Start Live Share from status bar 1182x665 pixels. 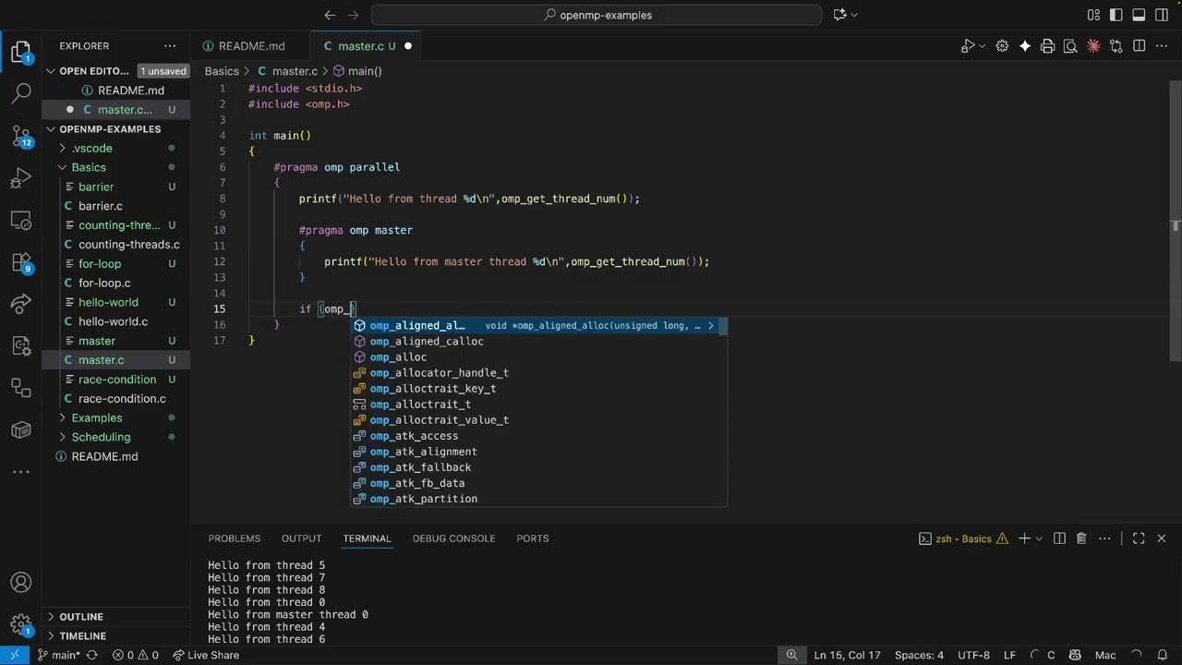[x=204, y=656]
